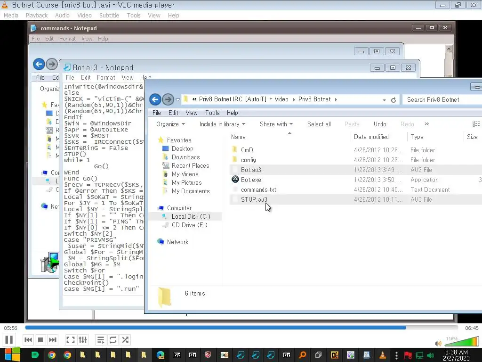Click Undo in Explorer toolbar
Screen dimensions: 482x362
tap(380, 124)
